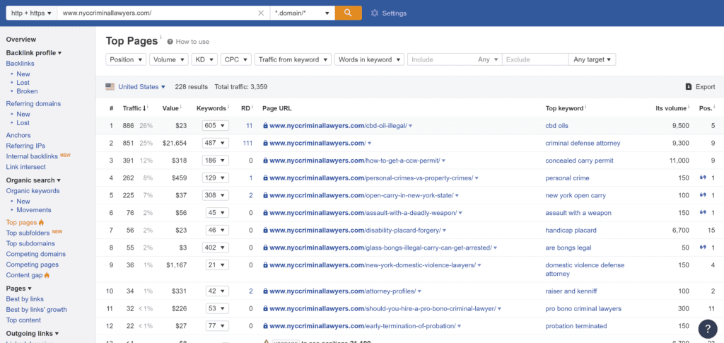The width and height of the screenshot is (724, 343).
Task: Expand the 605 keywords dropdown in row 1
Action: [215, 126]
